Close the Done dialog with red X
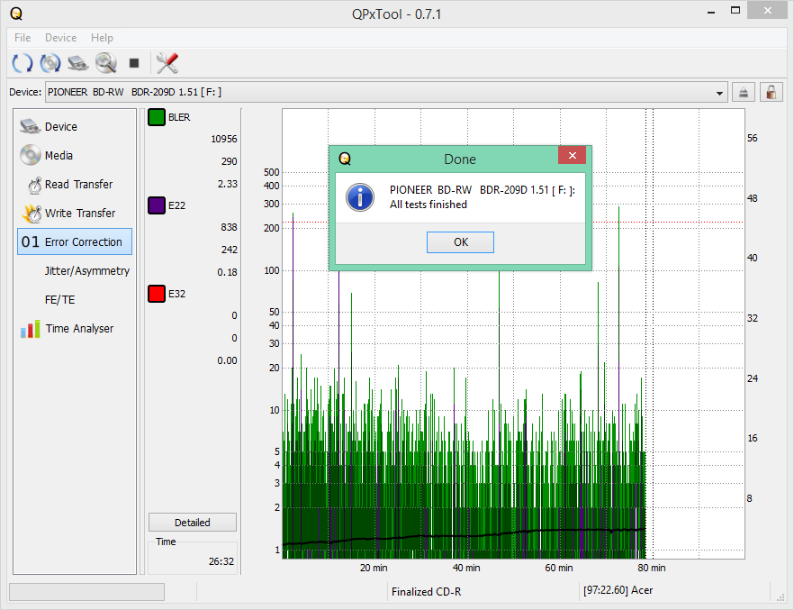This screenshot has height=610, width=794. click(x=573, y=155)
